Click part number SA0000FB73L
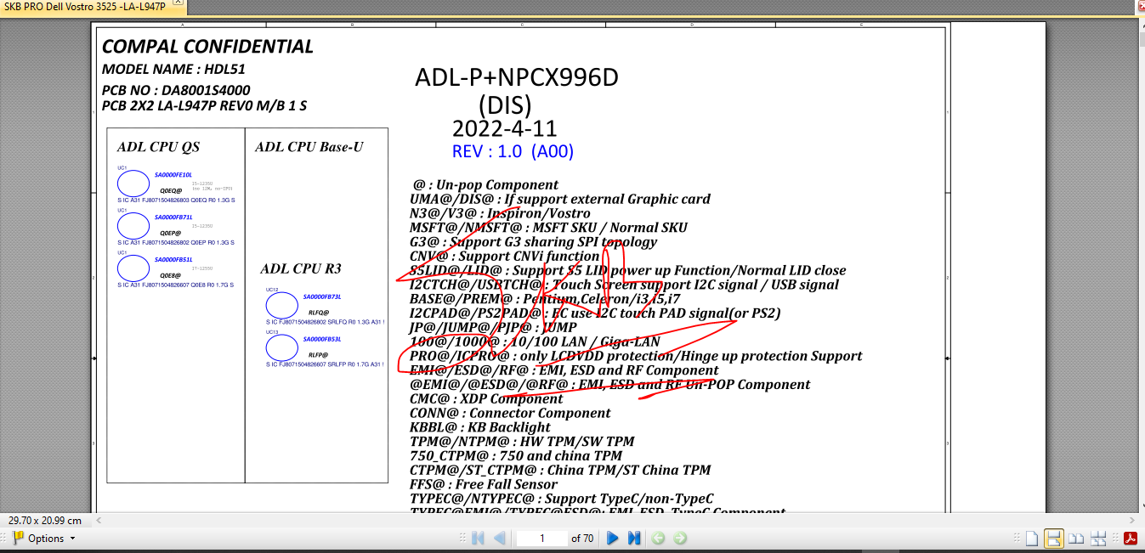 [x=322, y=297]
